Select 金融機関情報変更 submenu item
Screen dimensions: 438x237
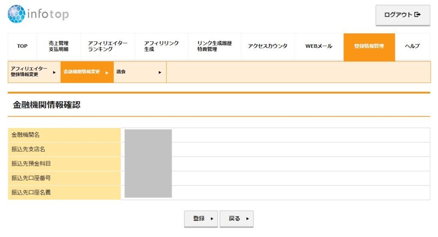86,72
